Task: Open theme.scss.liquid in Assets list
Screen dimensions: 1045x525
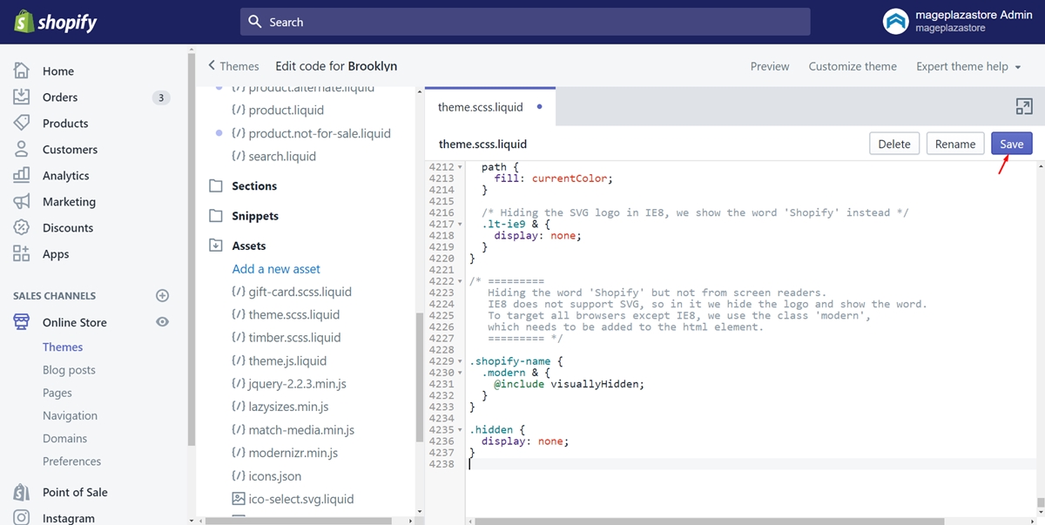Action: coord(293,314)
